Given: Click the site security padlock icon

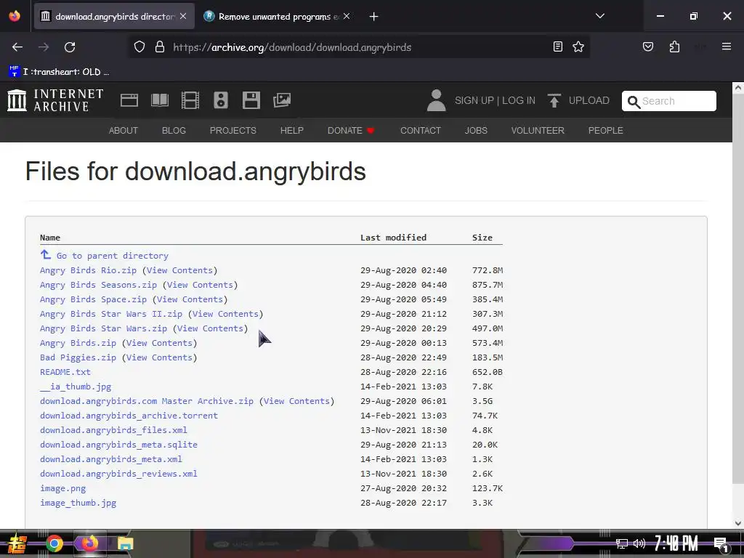Looking at the screenshot, I should 160,47.
